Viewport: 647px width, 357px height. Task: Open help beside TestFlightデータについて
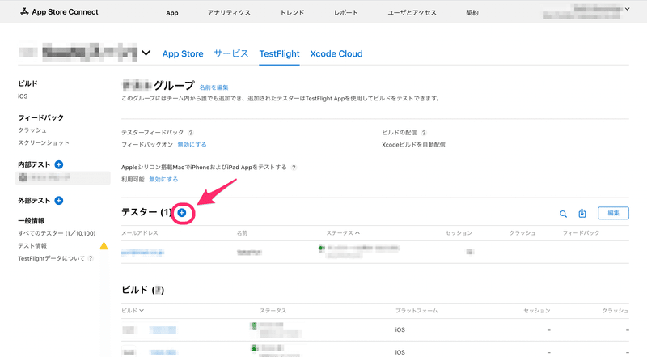point(91,258)
